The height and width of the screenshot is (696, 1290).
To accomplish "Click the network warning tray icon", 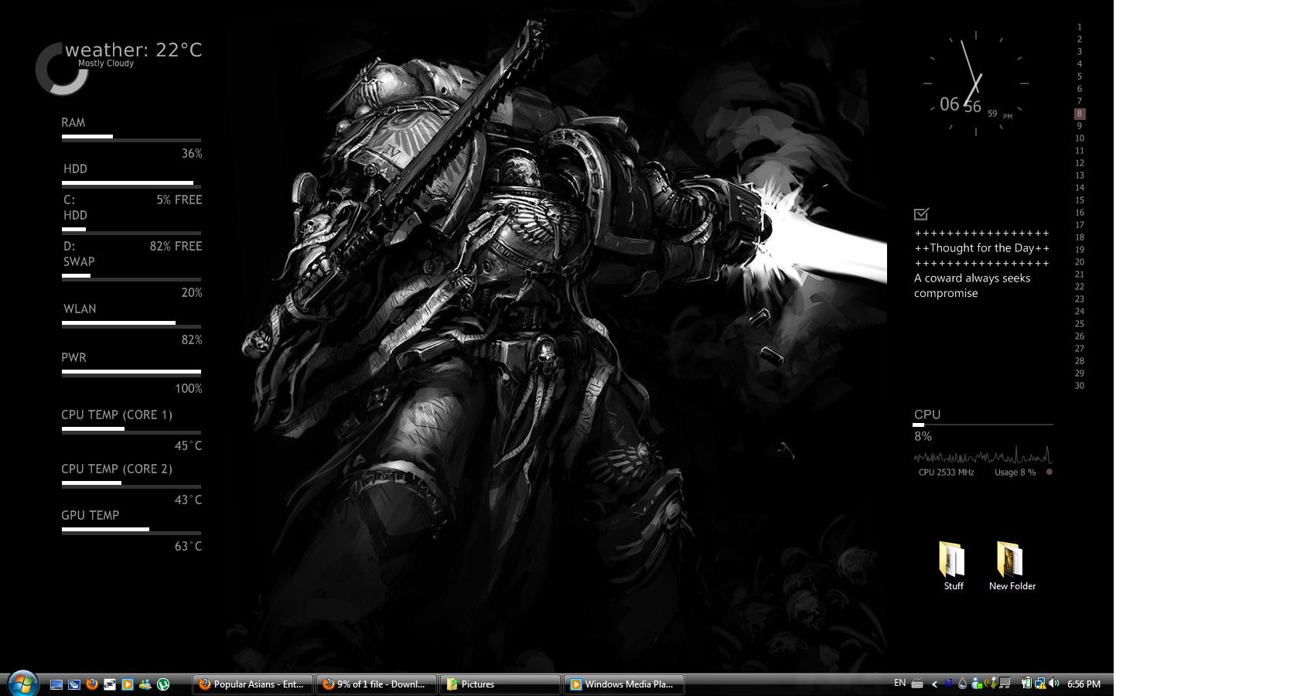I will click(1040, 684).
